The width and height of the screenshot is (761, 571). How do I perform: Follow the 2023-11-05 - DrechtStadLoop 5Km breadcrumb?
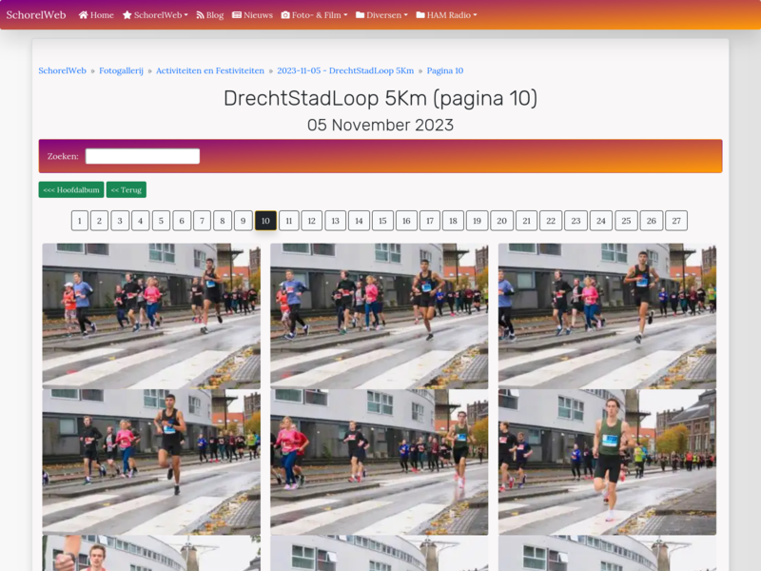coord(345,70)
